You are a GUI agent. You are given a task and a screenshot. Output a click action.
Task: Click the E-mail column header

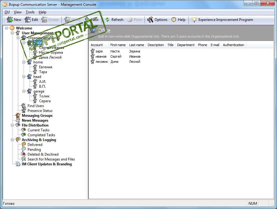click(215, 45)
